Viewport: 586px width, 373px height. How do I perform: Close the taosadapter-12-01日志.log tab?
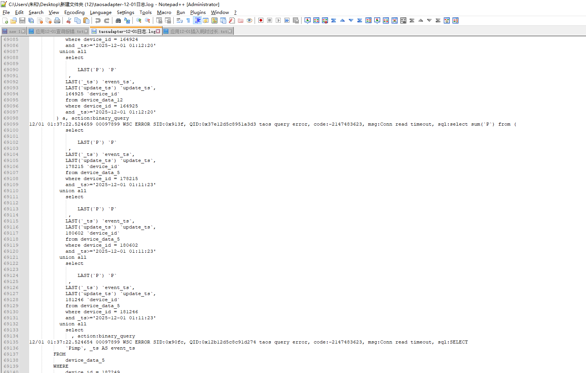158,31
